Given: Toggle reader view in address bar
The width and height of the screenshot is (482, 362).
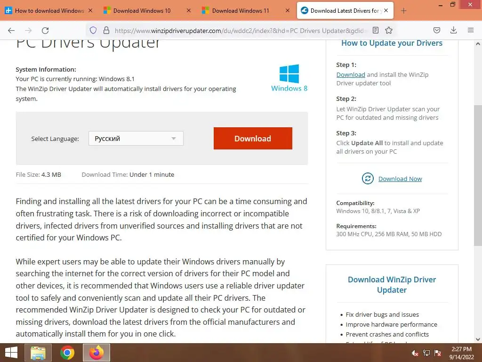Looking at the screenshot, I should click(x=375, y=30).
